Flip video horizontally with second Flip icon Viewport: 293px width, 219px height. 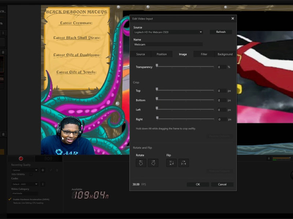tap(183, 163)
